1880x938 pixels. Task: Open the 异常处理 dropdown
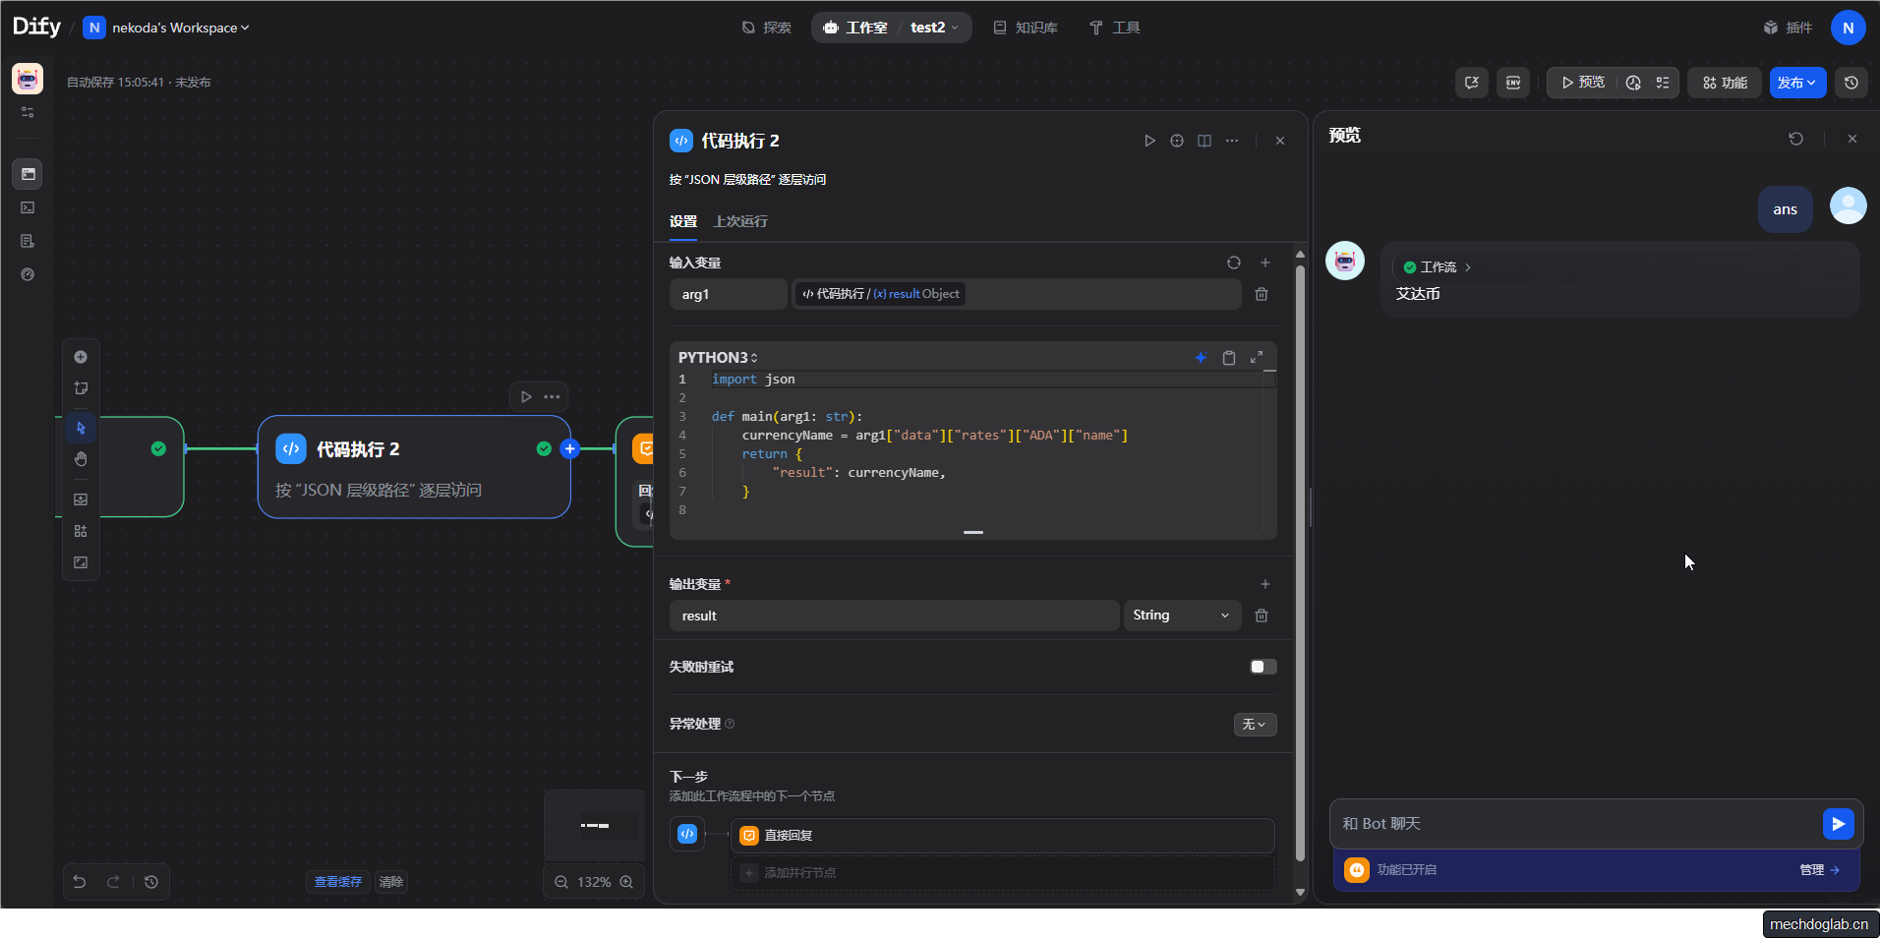click(1255, 725)
